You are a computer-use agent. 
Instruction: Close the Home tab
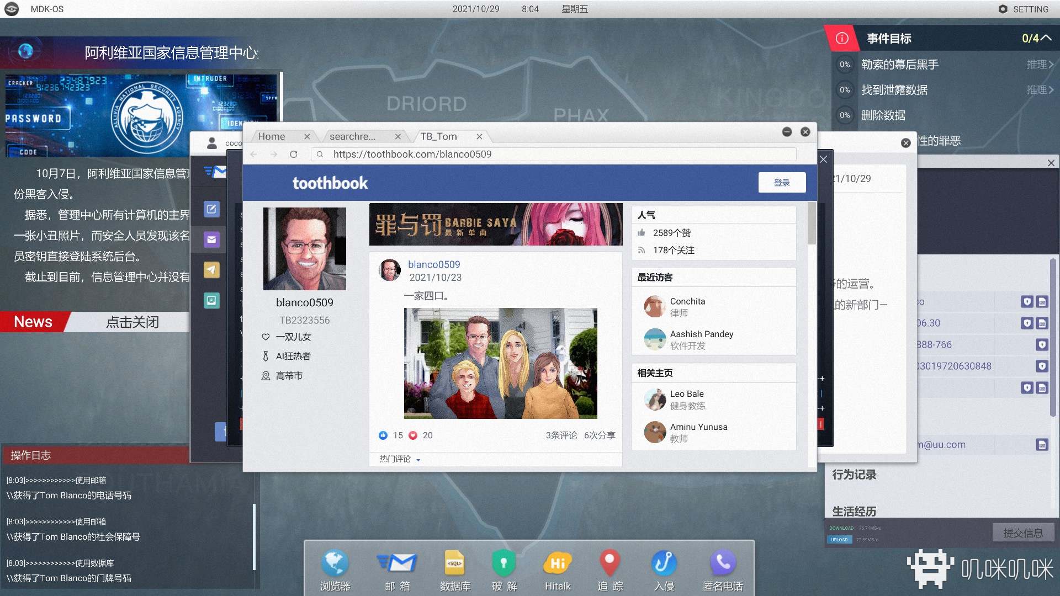(x=307, y=136)
